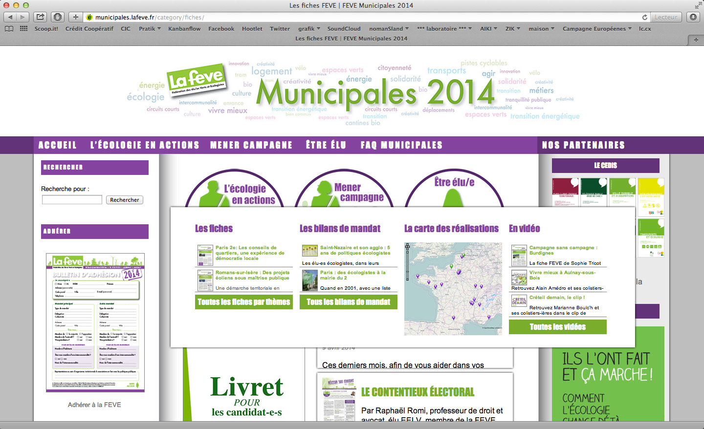This screenshot has width=704, height=429.
Task: Open the Share button in Safari toolbar
Action: click(41, 17)
